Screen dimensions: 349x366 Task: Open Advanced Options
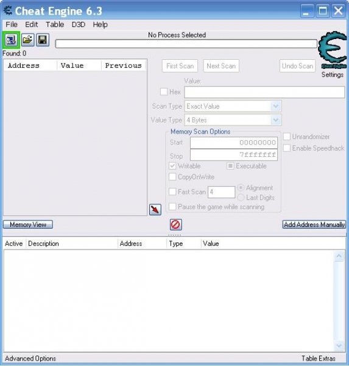[x=30, y=358]
